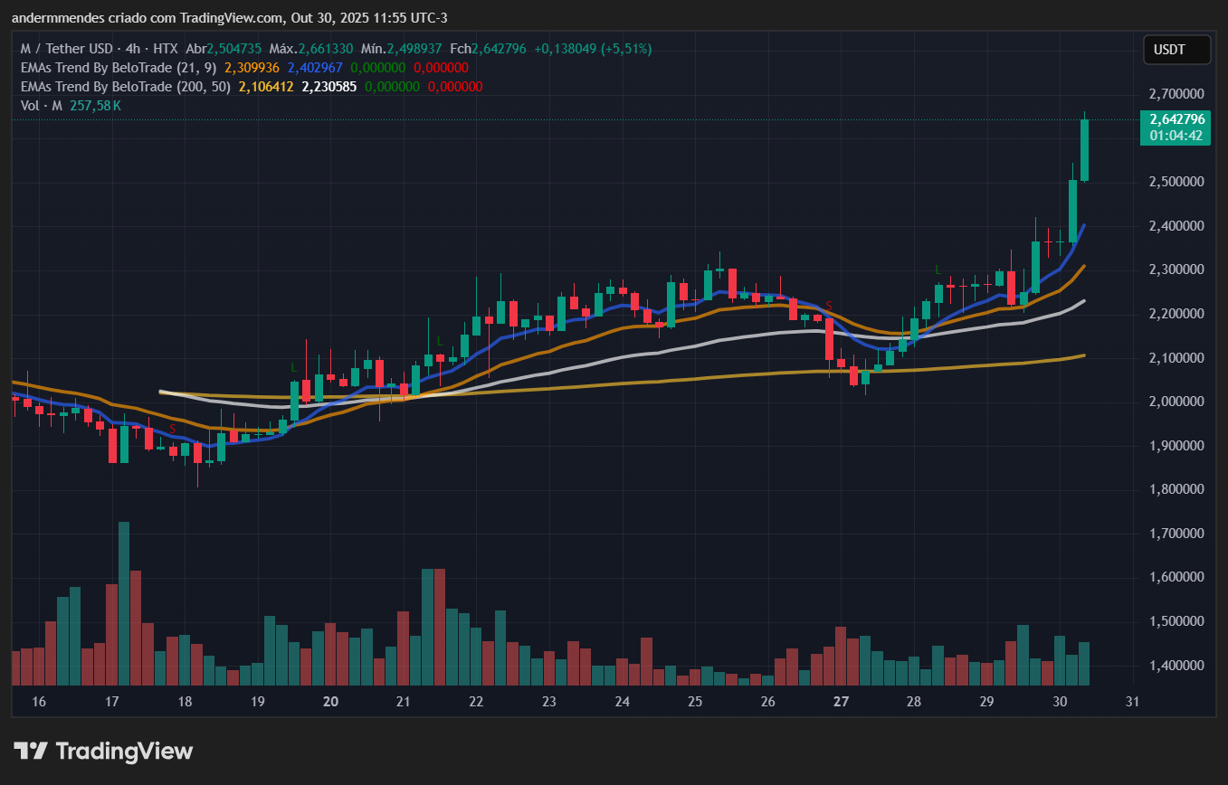Select the date 30 on the time axis

coord(1059,701)
